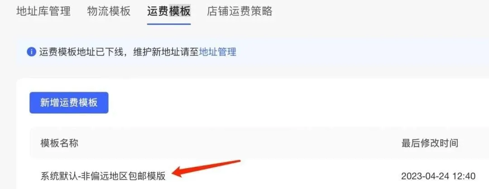Click the 模板名称 column header
Viewport: 489px width, 189px height.
click(x=59, y=143)
